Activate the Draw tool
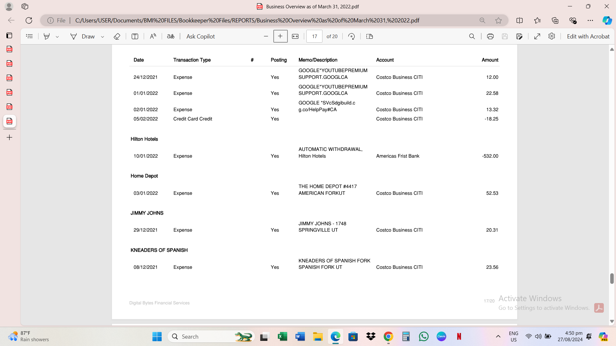616x346 pixels. pos(82,37)
